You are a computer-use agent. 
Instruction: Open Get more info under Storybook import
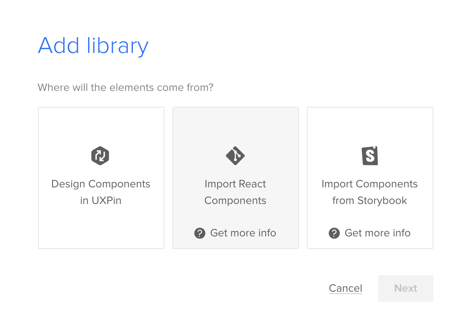pyautogui.click(x=377, y=233)
